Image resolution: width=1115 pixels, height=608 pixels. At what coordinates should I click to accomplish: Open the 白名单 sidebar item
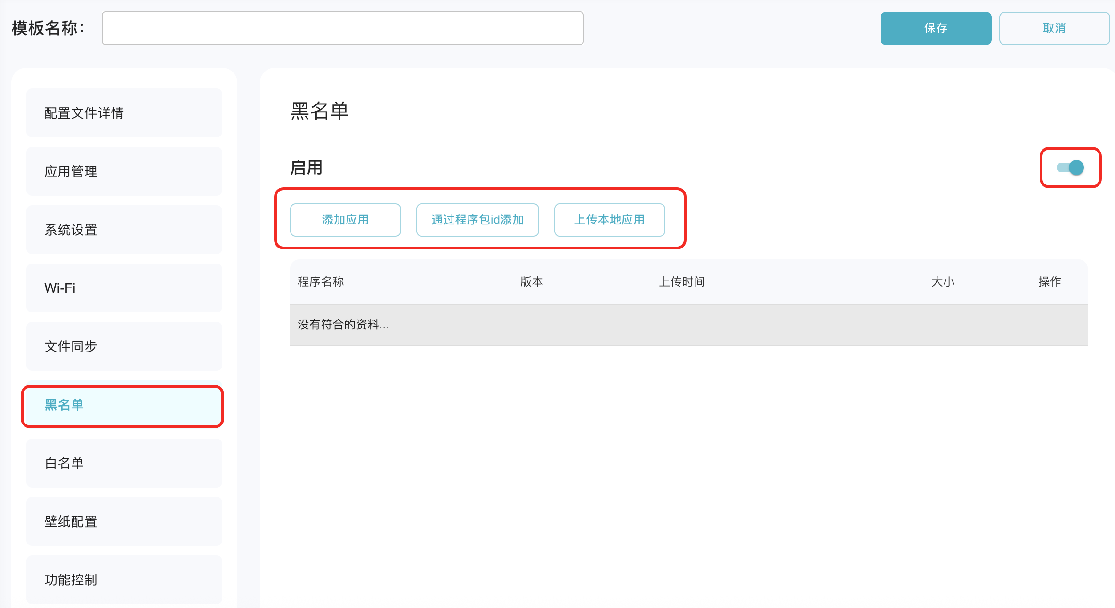tap(124, 463)
